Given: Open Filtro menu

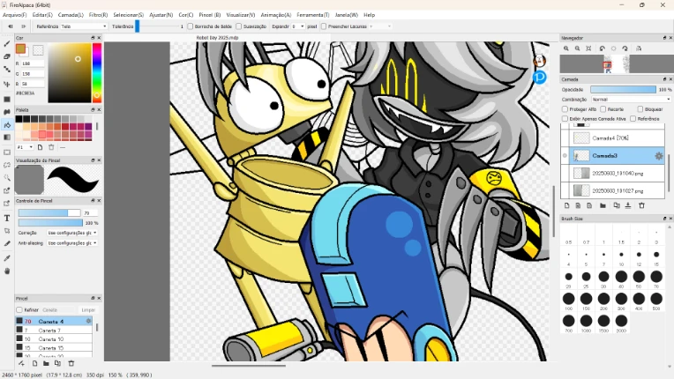Looking at the screenshot, I should click(99, 15).
